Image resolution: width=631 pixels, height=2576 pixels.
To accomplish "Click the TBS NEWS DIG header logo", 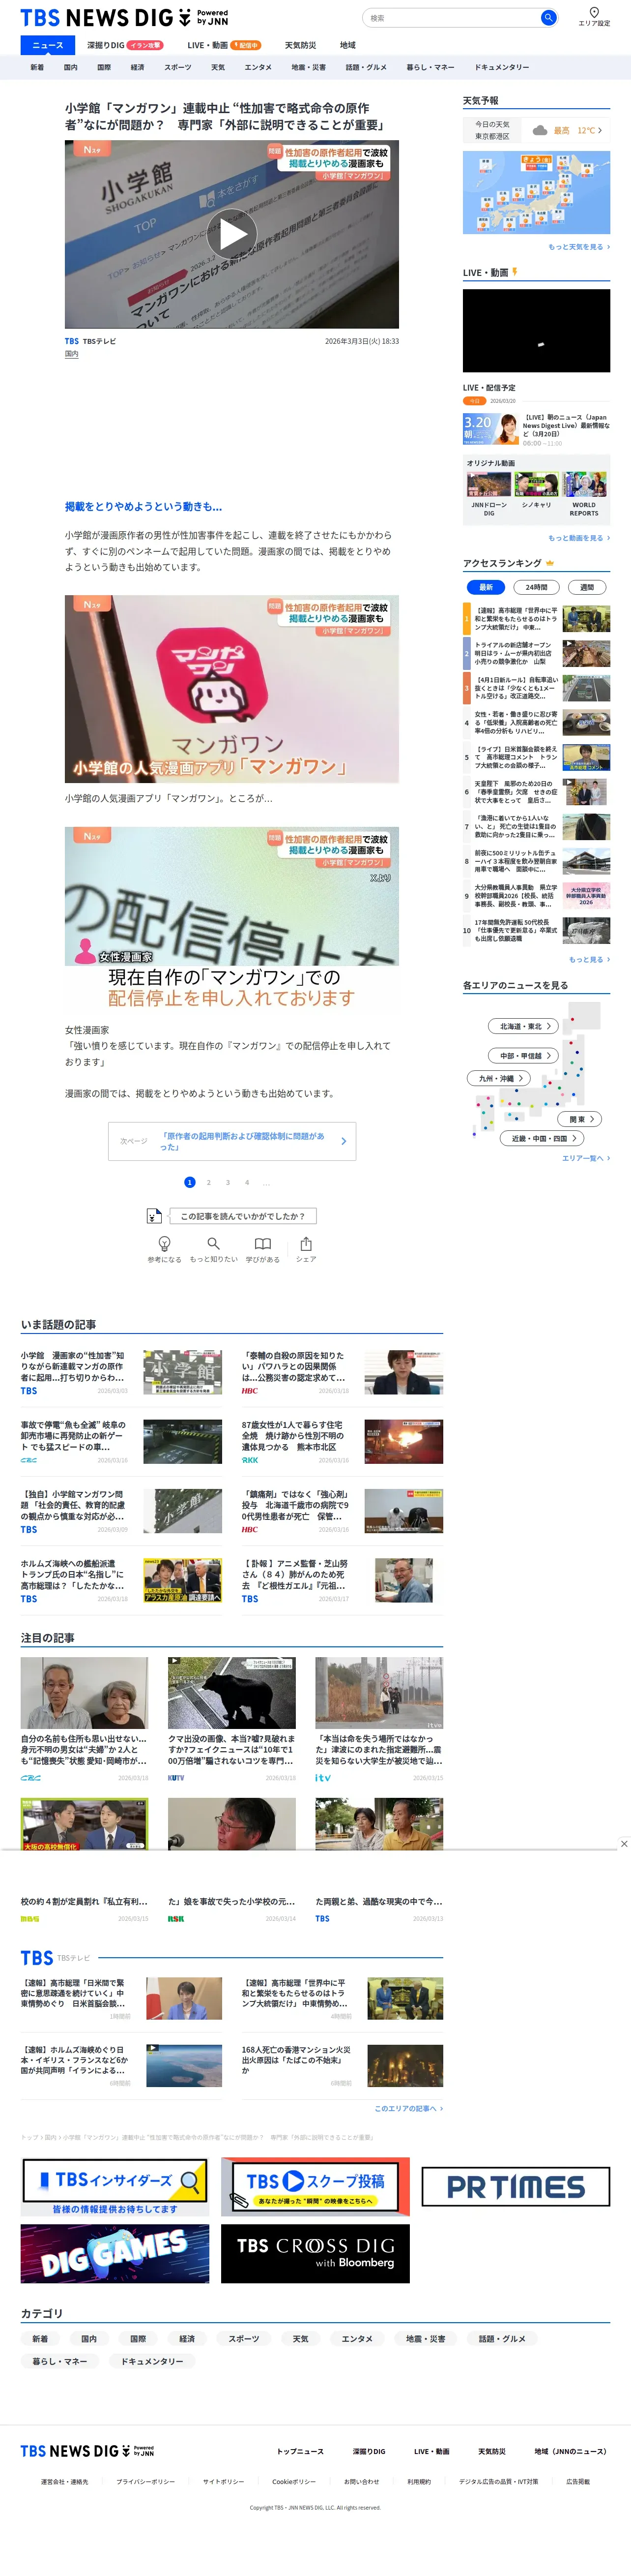I will (x=124, y=17).
